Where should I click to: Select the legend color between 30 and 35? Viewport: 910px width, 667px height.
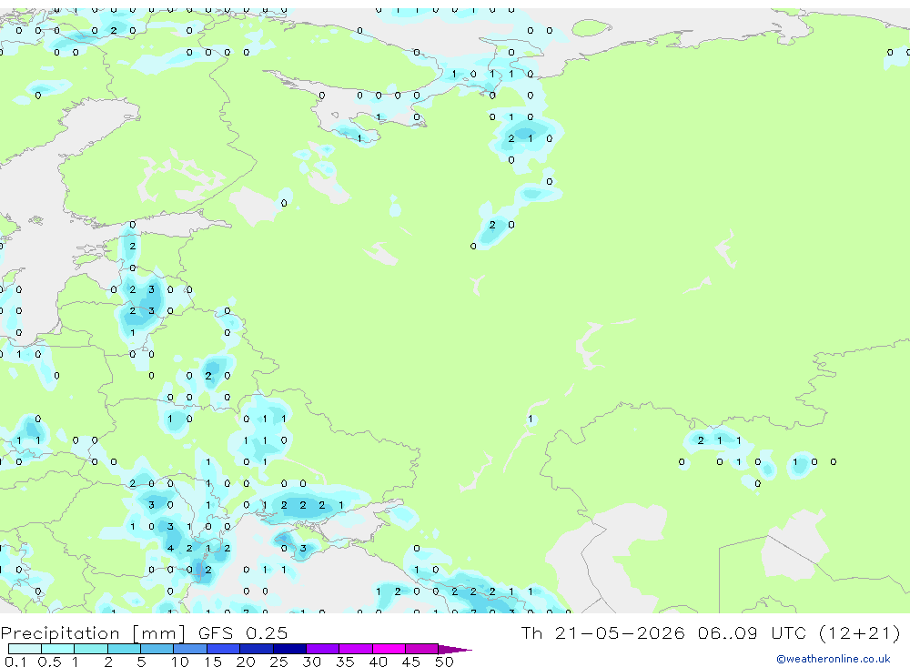(323, 649)
